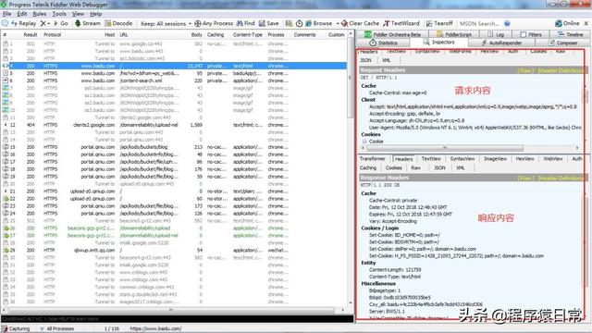Select session 29 qbwup.imtt.qq.com
The width and height of the screenshot is (592, 333).
pyautogui.click(x=174, y=251)
